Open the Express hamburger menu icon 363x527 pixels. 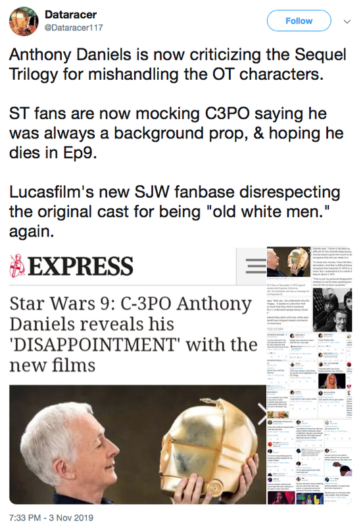click(256, 266)
